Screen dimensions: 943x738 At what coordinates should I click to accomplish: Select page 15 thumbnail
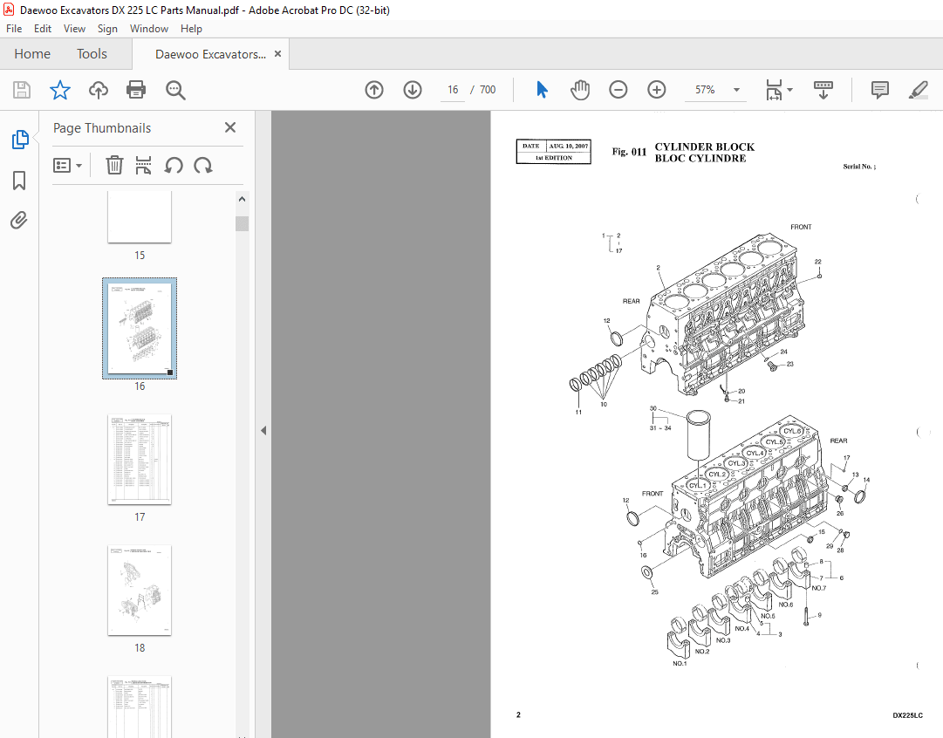click(x=140, y=216)
